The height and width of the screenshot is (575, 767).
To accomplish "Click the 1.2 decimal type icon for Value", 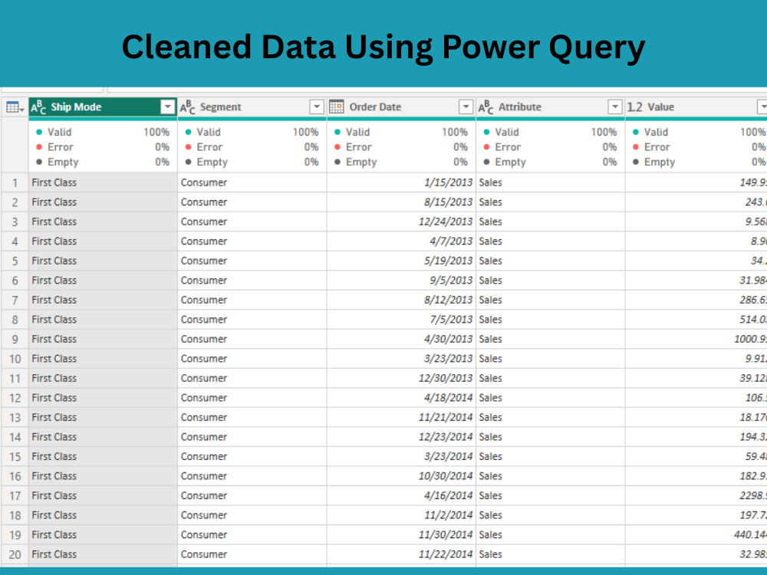I will [634, 107].
